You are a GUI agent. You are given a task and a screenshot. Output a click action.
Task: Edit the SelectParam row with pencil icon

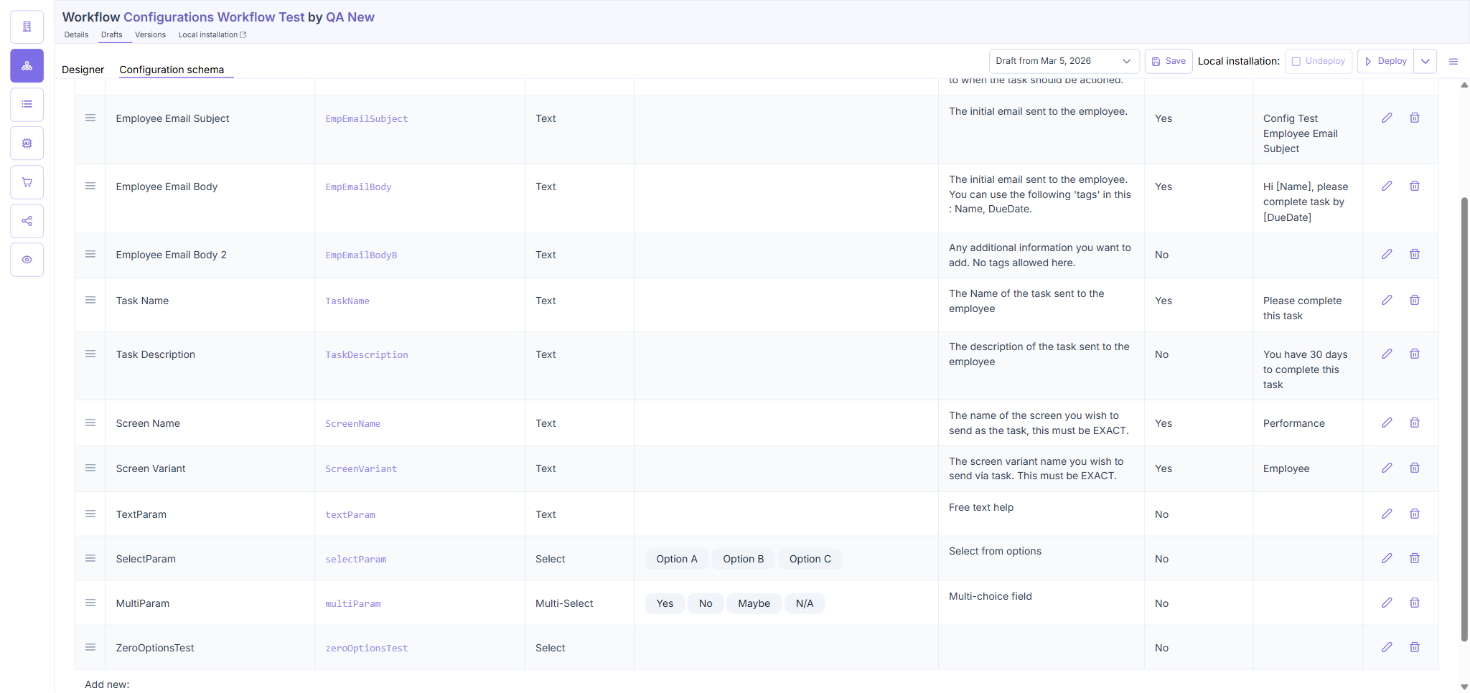pyautogui.click(x=1387, y=558)
